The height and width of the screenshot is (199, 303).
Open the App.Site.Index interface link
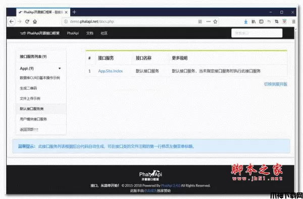pos(111,71)
